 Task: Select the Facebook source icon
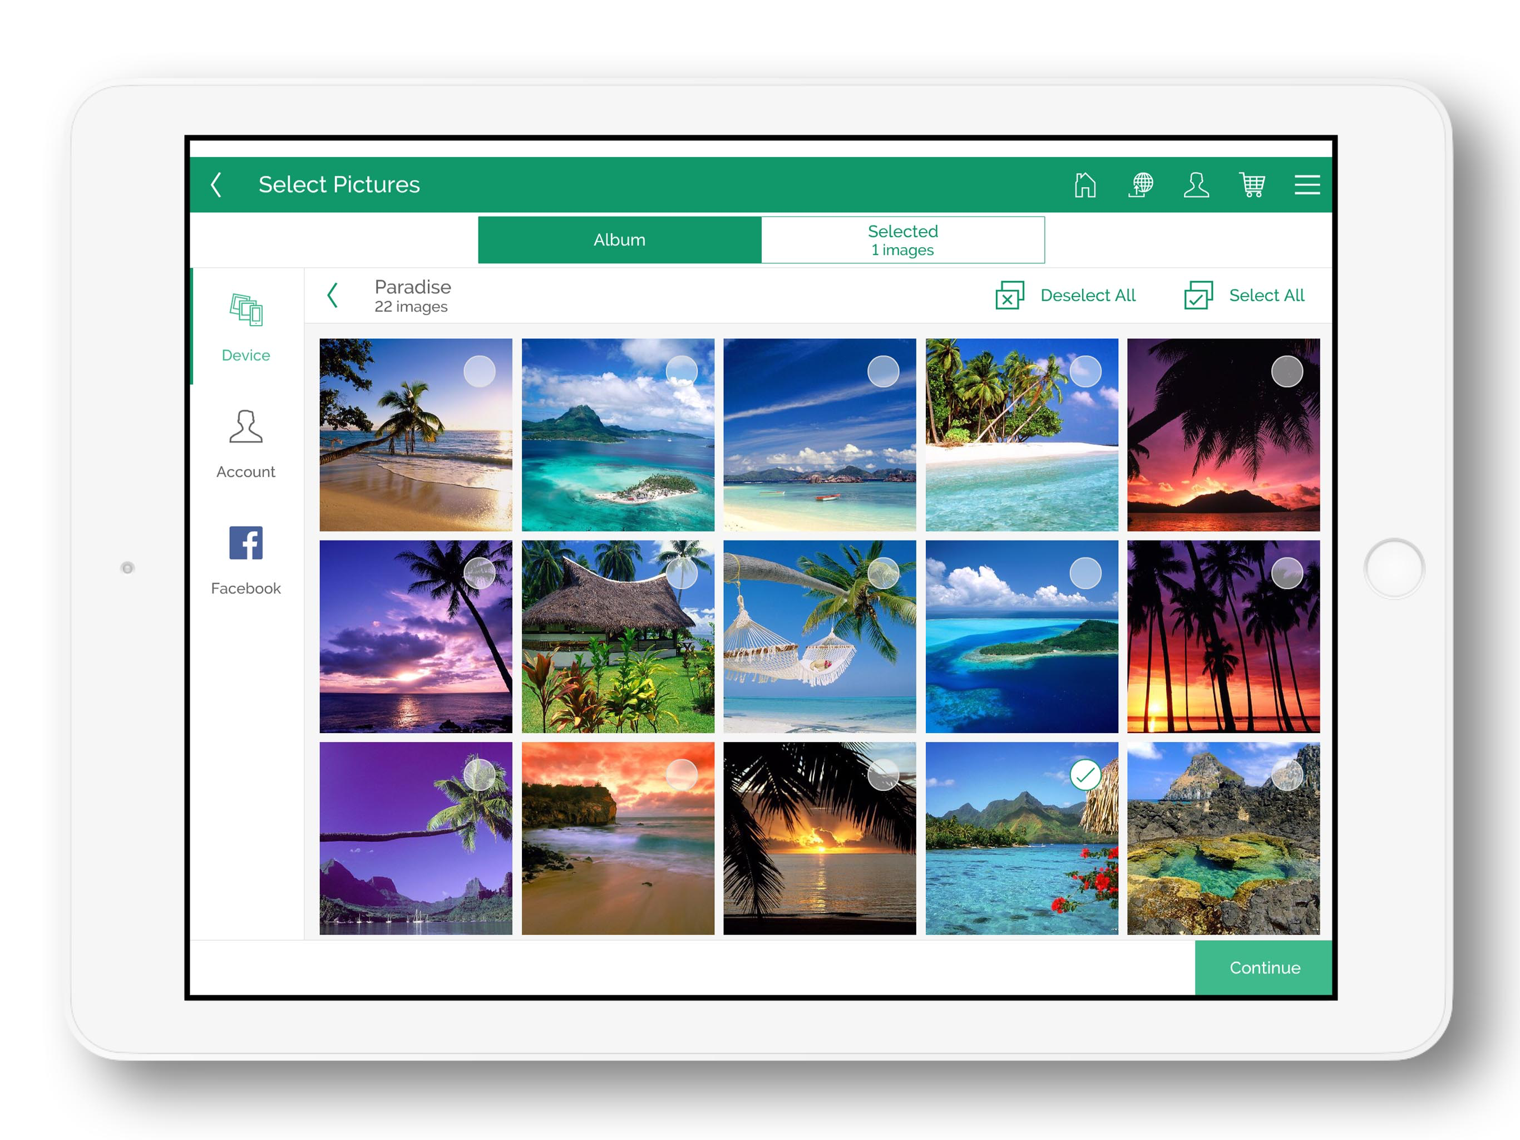tap(245, 543)
